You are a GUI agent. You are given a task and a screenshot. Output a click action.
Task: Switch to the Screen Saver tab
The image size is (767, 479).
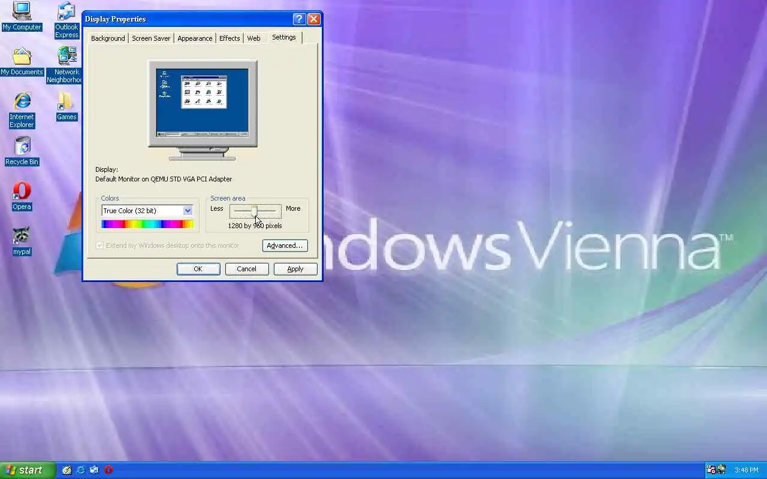151,38
